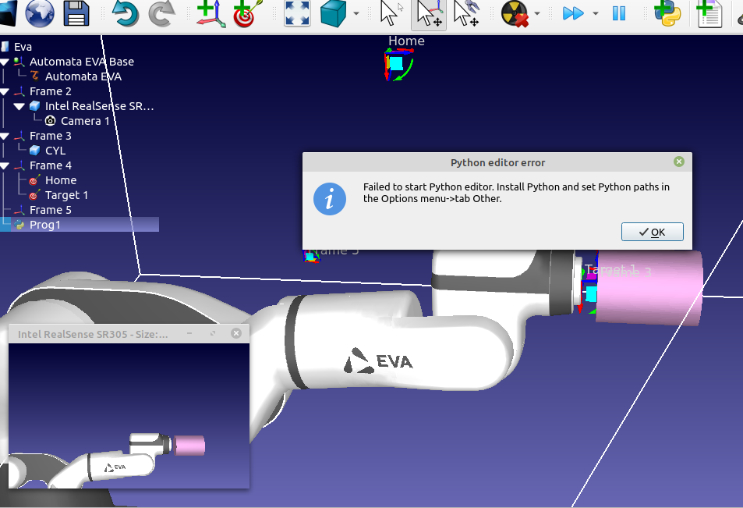Select Camera 1 in the station tree

point(85,121)
